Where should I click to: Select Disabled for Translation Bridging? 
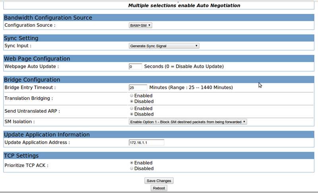pyautogui.click(x=132, y=101)
